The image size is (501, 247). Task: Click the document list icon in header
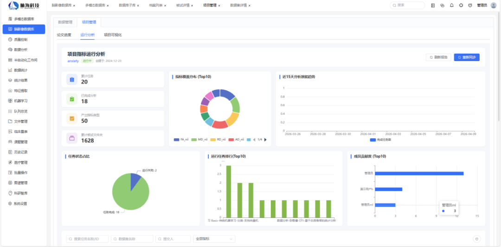tap(433, 6)
